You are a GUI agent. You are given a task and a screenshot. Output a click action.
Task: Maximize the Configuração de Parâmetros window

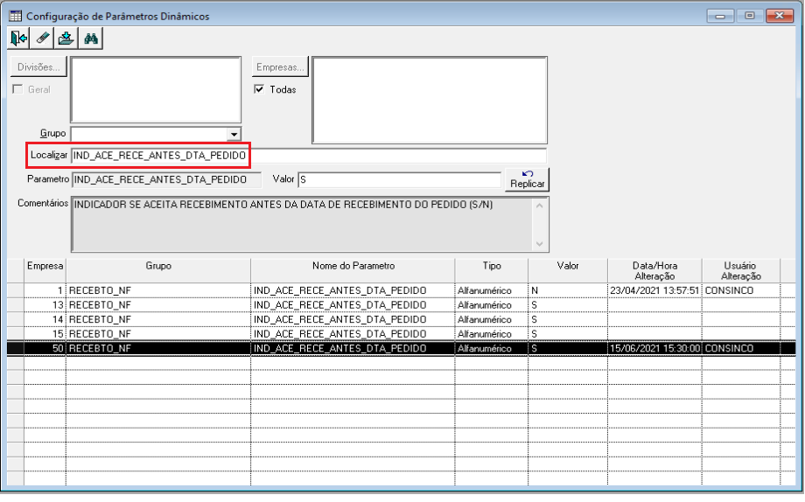pyautogui.click(x=749, y=16)
